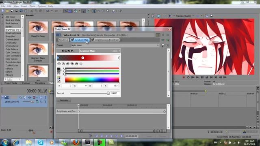260x146 pixels.
Task: Open a project with the folder icon
Action: (x=7, y=11)
